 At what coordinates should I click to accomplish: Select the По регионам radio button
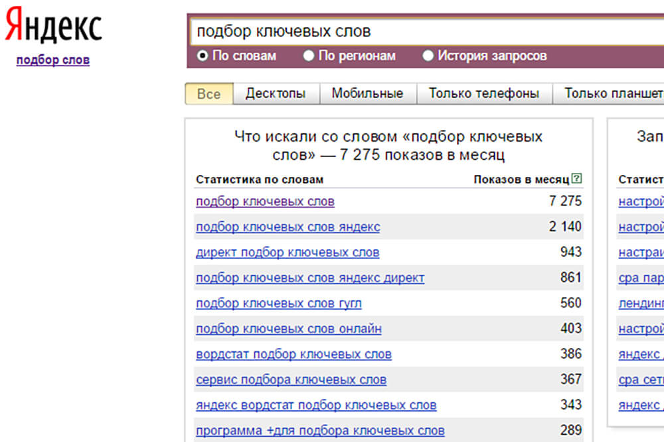point(308,56)
